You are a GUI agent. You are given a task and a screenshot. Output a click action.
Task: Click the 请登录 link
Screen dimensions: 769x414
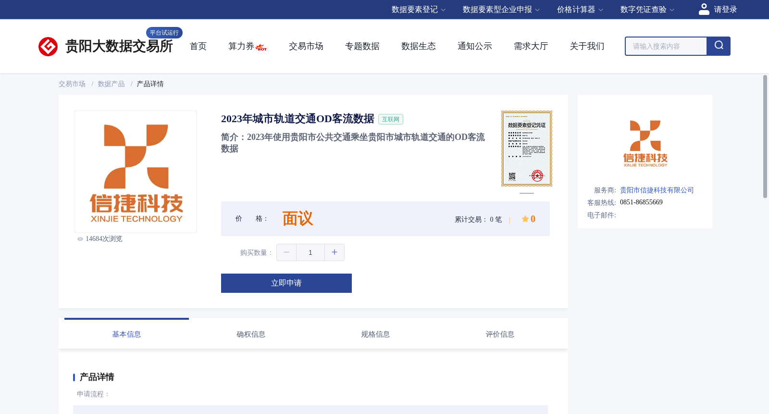725,10
